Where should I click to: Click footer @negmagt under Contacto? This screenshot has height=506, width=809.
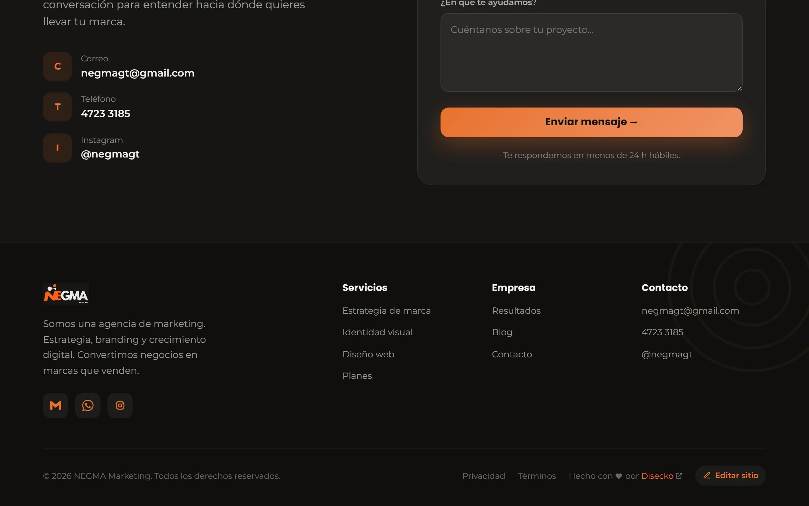pyautogui.click(x=666, y=354)
